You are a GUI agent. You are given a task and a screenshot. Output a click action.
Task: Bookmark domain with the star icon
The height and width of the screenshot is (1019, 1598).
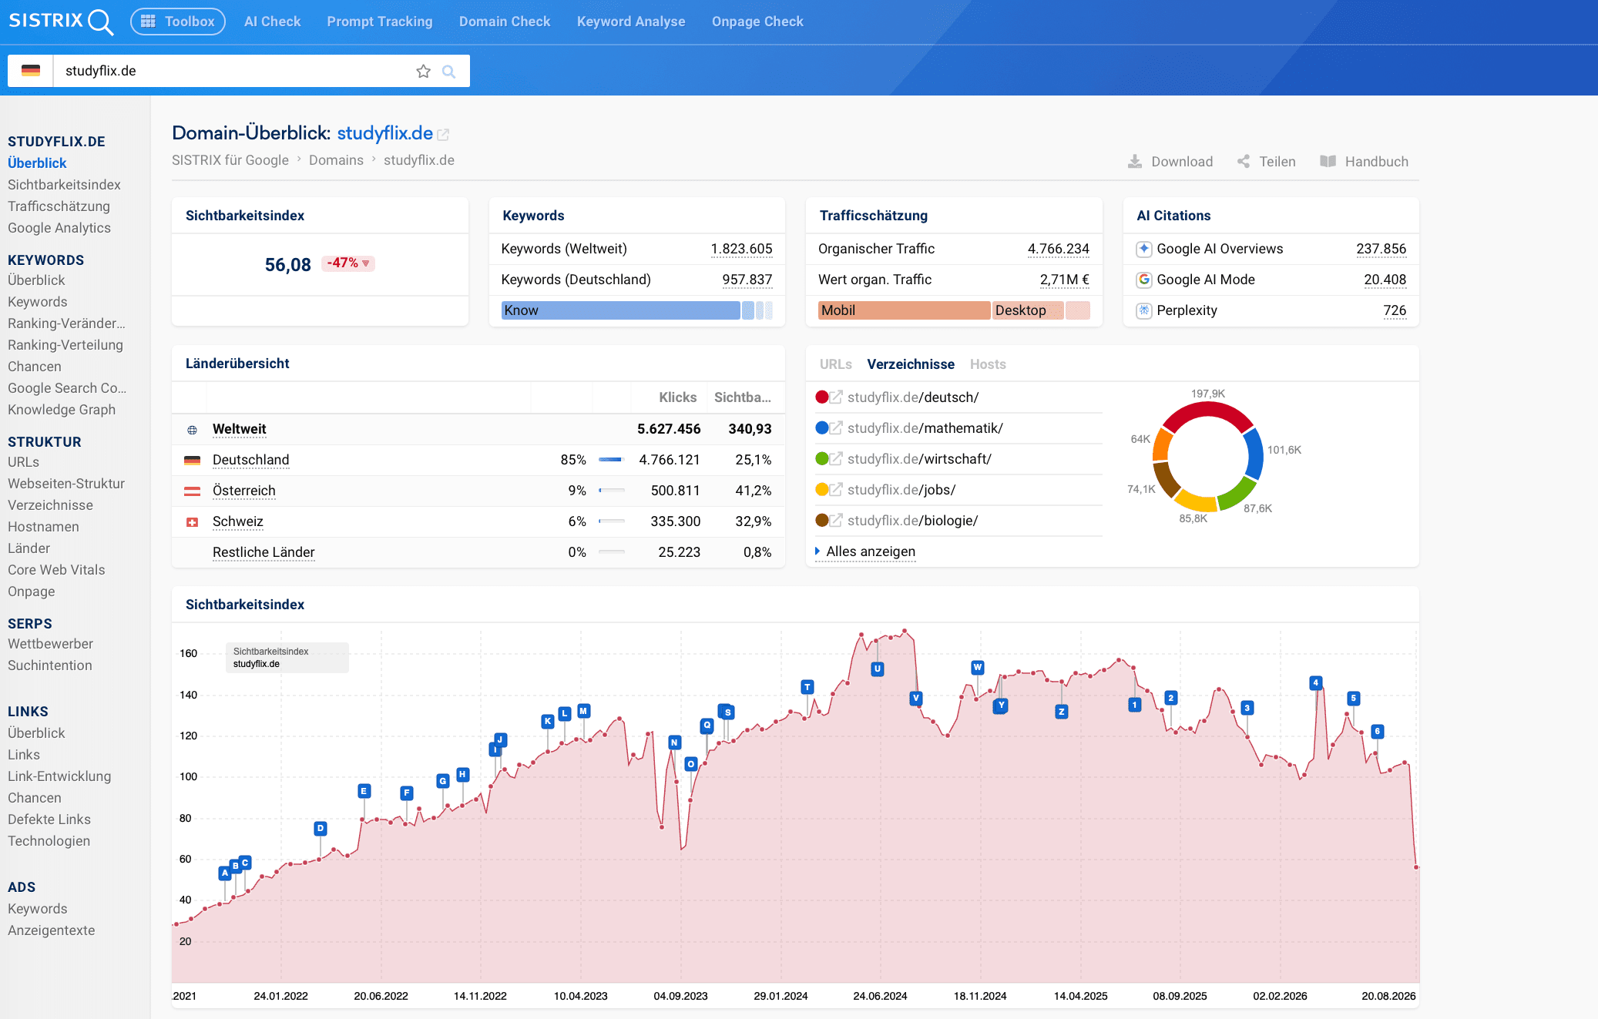(x=423, y=72)
